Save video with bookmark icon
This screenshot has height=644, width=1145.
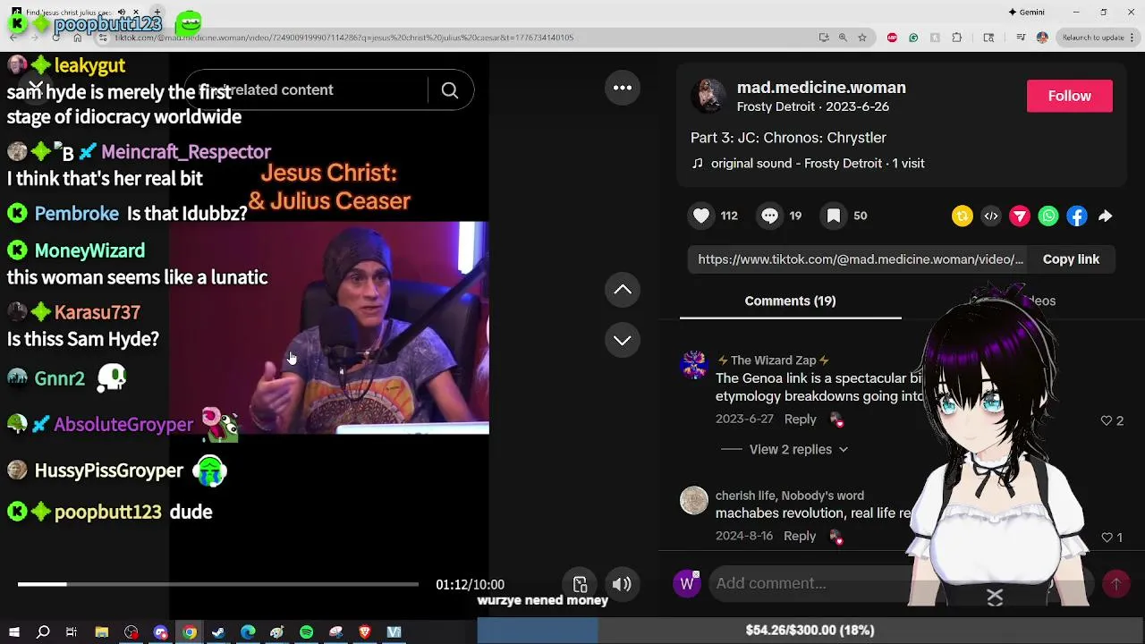833,216
